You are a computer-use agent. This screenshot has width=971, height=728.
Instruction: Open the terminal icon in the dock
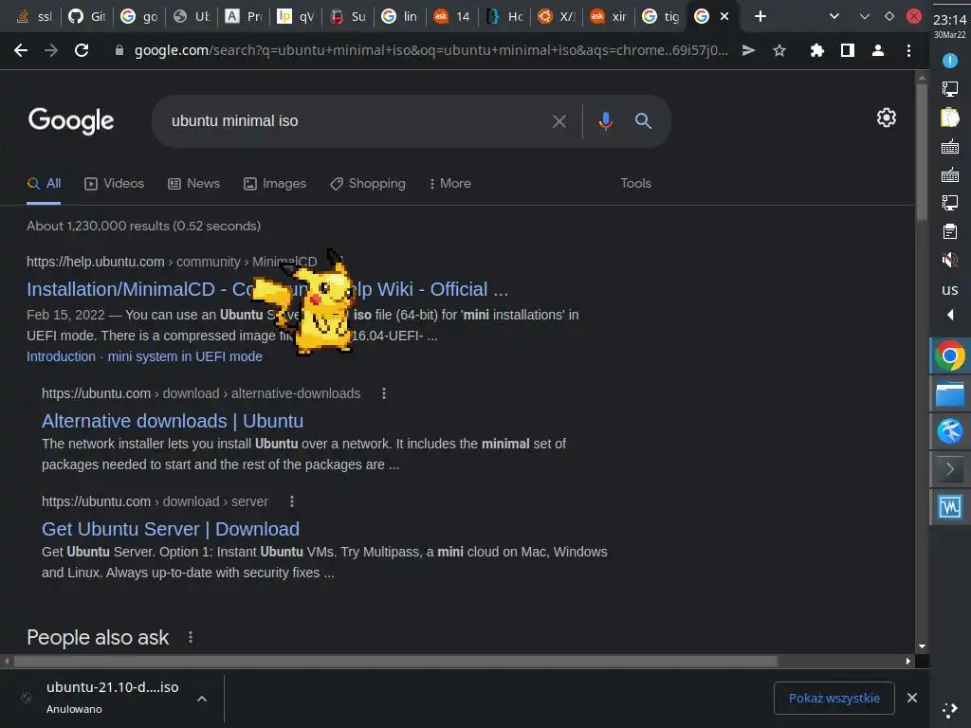[x=949, y=468]
